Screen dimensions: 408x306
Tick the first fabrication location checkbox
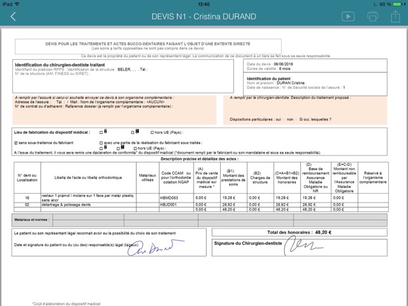coord(102,133)
